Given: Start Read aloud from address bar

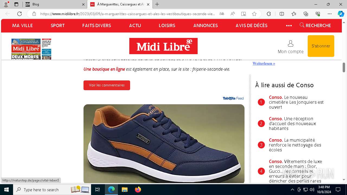Looking at the screenshot, I should pyautogui.click(x=233, y=14).
